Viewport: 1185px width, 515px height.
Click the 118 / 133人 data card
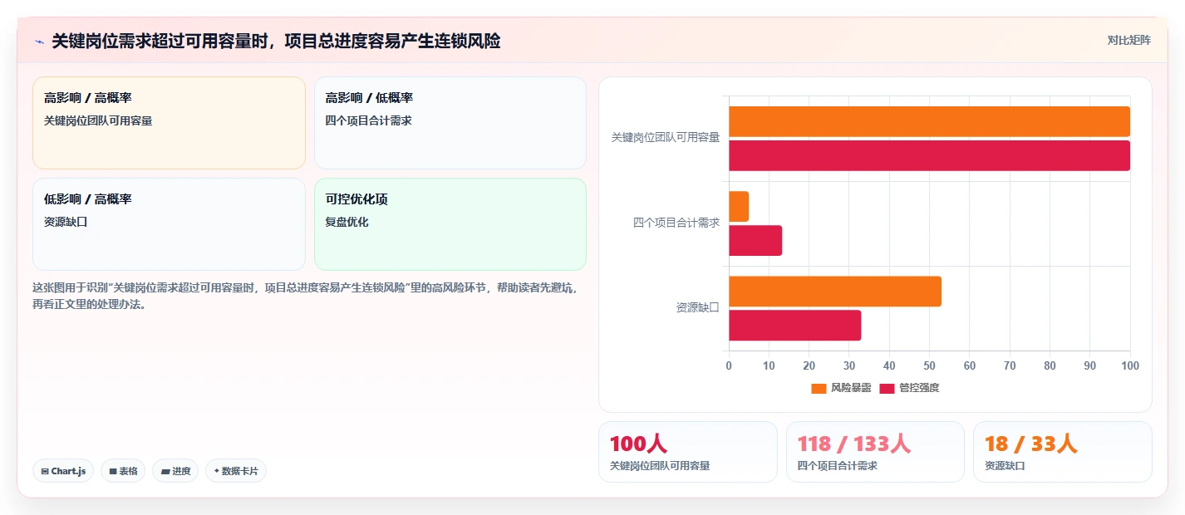pos(875,452)
